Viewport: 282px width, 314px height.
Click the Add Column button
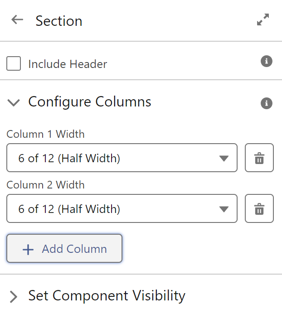click(64, 248)
